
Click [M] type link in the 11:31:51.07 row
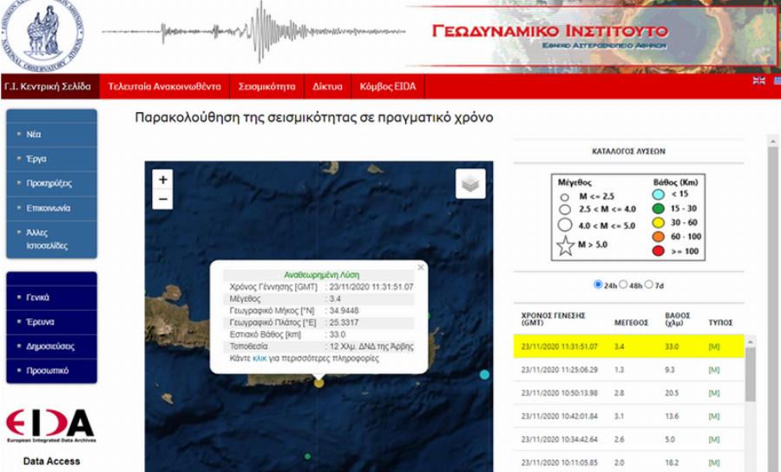[x=714, y=346]
